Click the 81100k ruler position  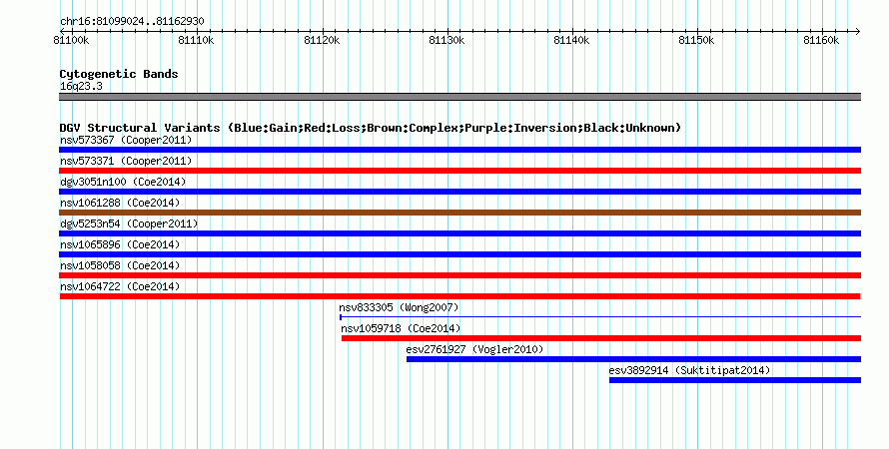(72, 40)
